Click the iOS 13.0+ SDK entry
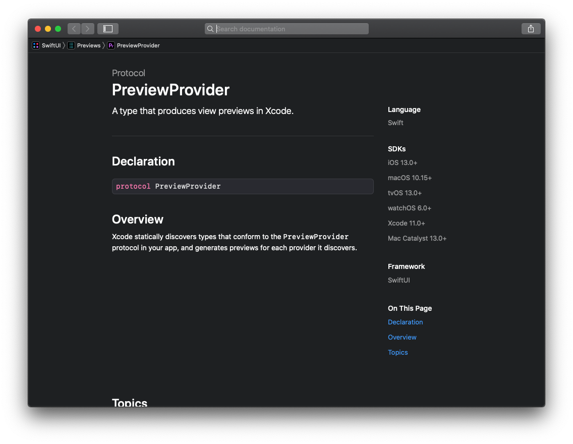The height and width of the screenshot is (444, 573). tap(403, 162)
